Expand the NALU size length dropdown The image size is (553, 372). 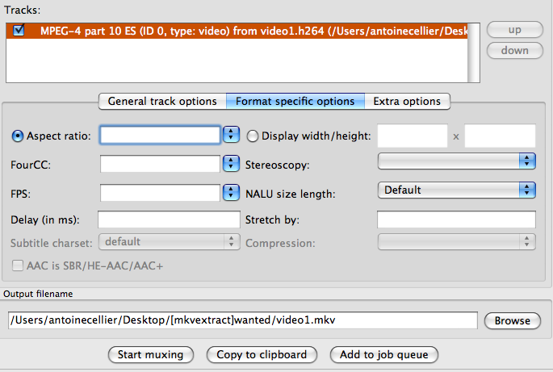[x=457, y=190]
